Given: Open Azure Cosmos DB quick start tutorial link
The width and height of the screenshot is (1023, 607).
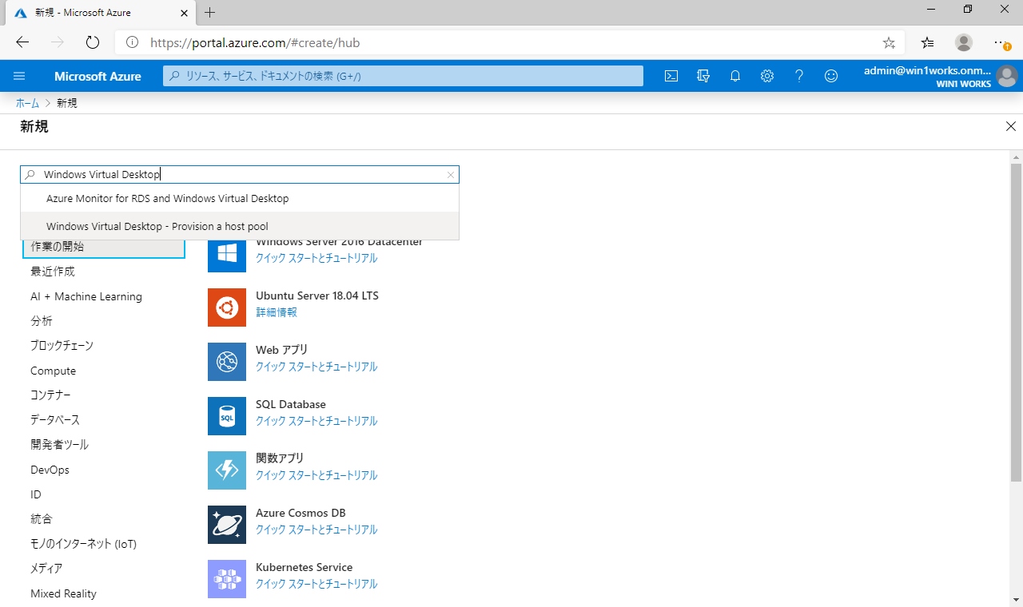Looking at the screenshot, I should pos(316,530).
